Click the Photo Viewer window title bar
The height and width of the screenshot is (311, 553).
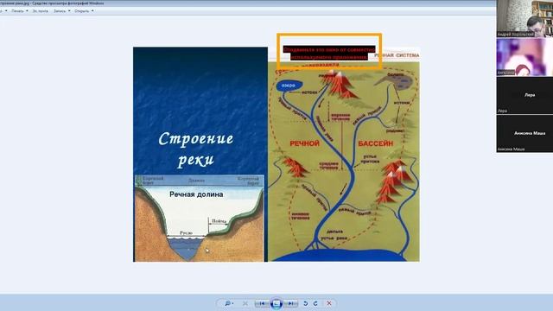point(247,3)
